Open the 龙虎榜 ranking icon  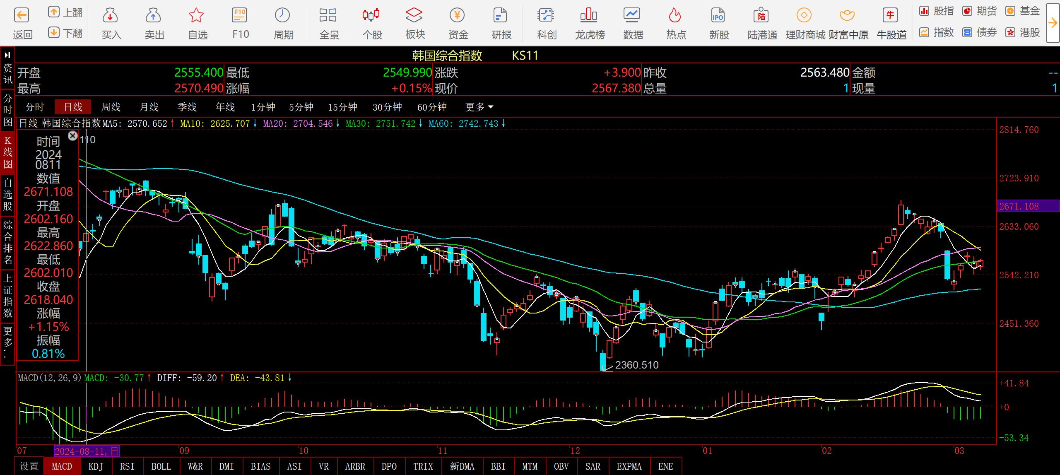589,16
